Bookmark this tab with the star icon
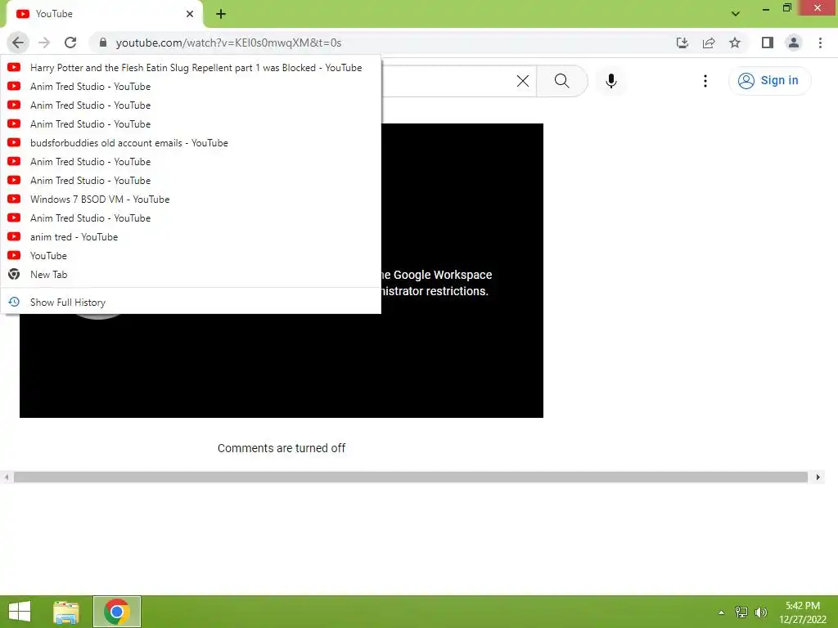The width and height of the screenshot is (838, 628). (735, 43)
